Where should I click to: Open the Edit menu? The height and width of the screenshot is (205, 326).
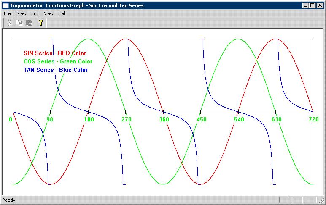pos(35,13)
